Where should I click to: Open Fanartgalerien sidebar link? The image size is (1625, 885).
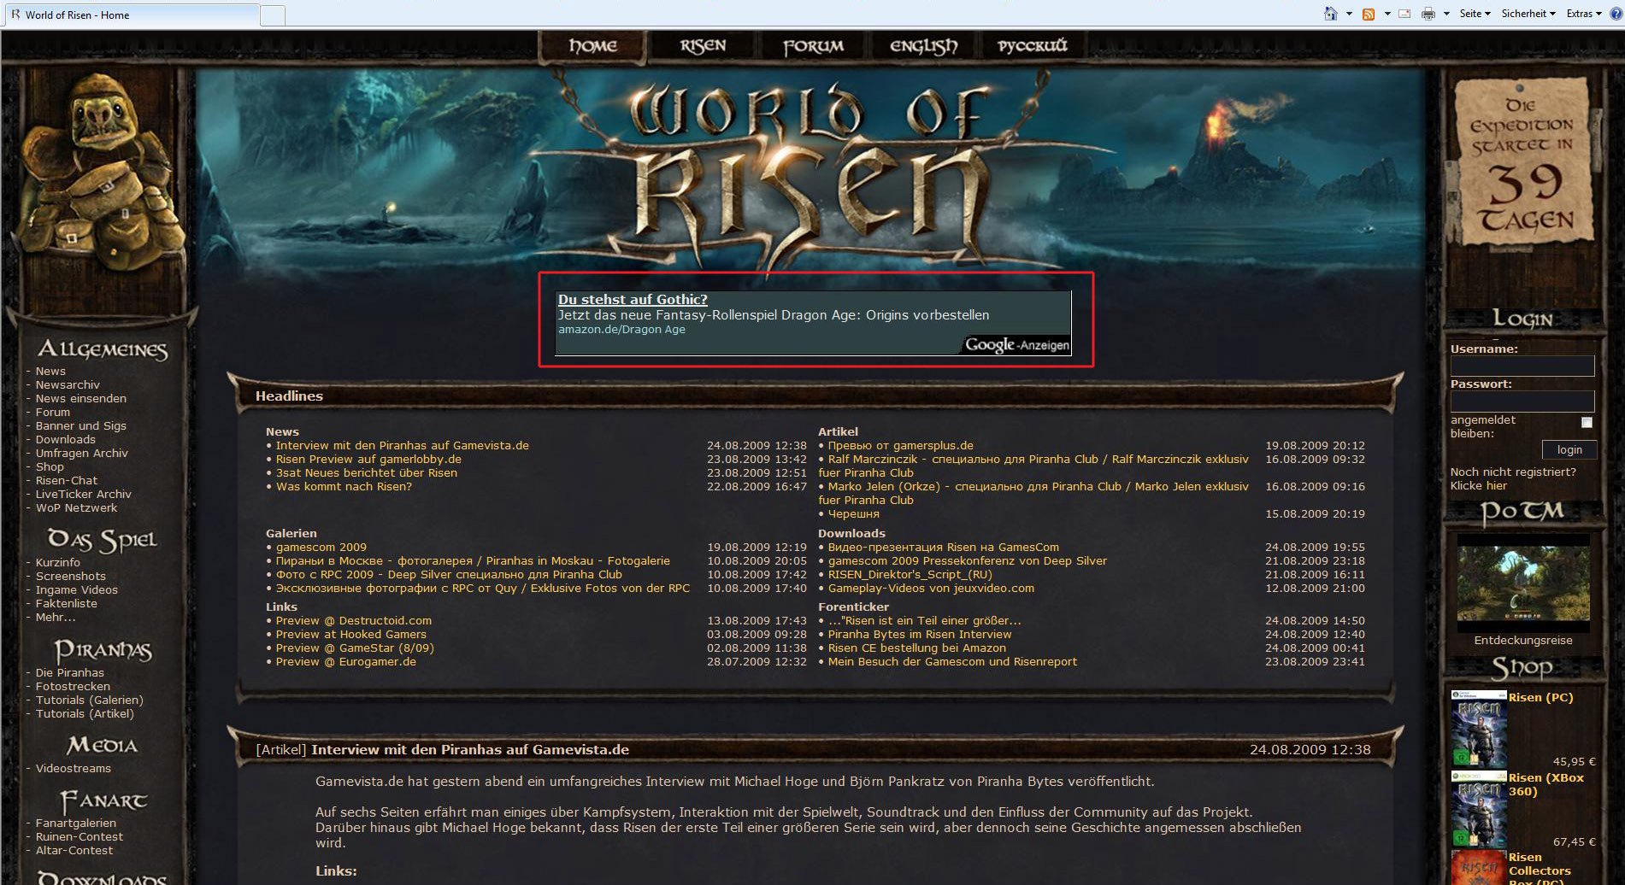coord(76,823)
